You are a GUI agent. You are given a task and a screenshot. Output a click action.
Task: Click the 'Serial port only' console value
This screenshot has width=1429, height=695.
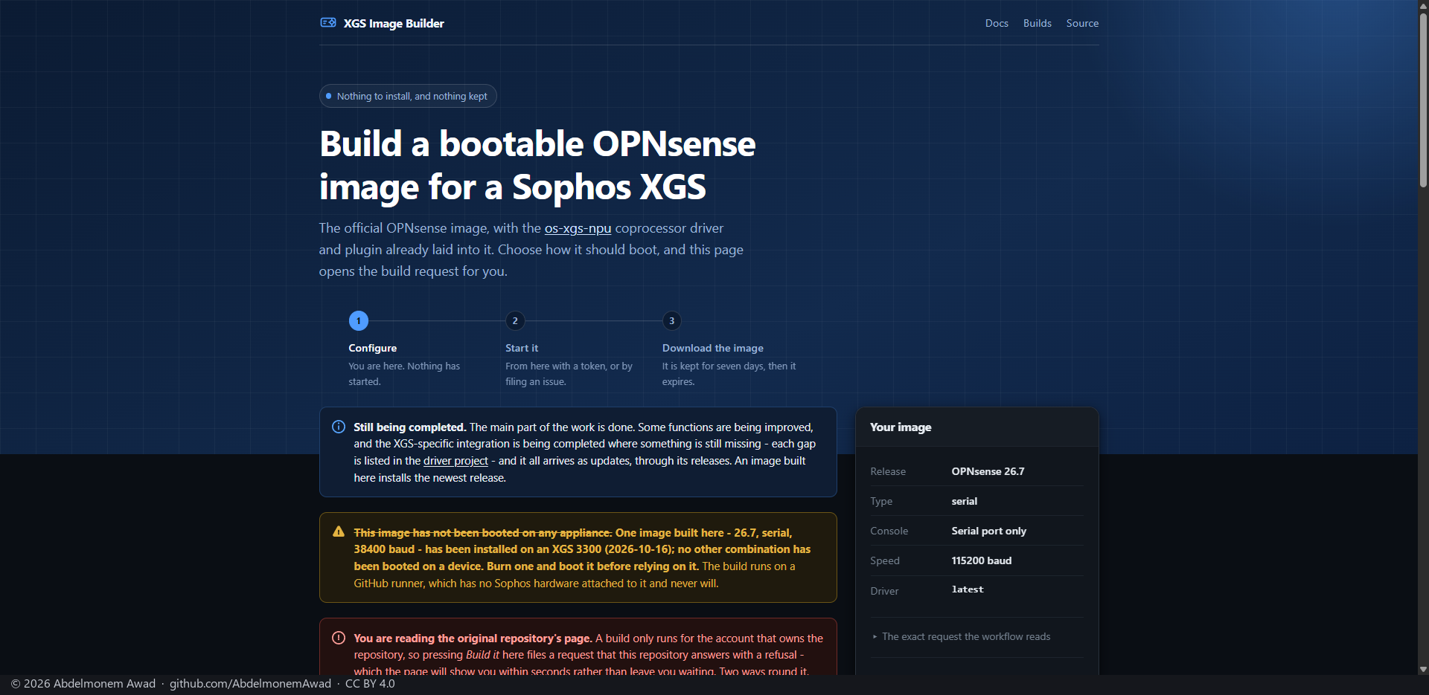pos(989,531)
